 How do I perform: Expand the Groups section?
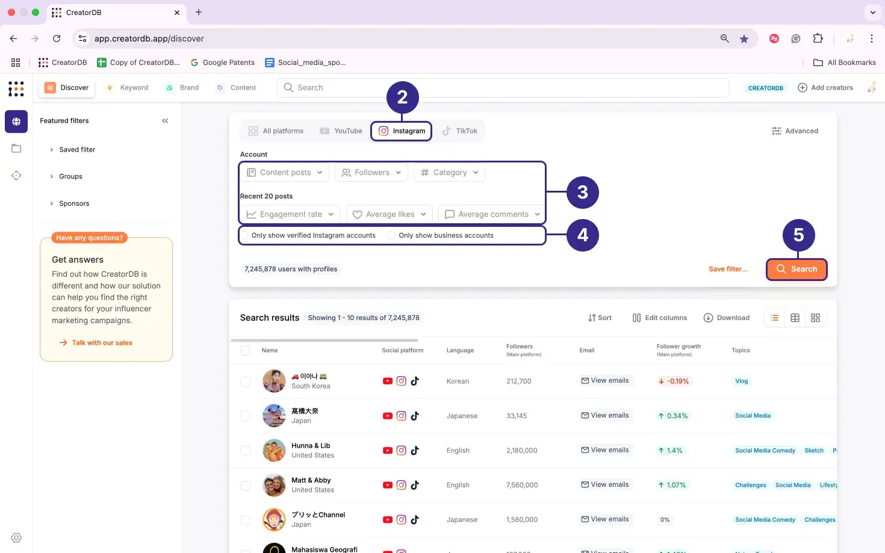[x=66, y=176]
